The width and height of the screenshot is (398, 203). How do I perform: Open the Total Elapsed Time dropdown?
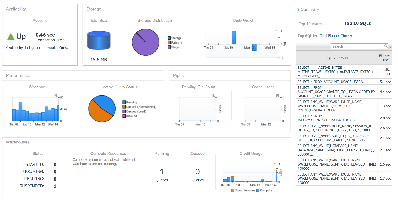click(336, 36)
